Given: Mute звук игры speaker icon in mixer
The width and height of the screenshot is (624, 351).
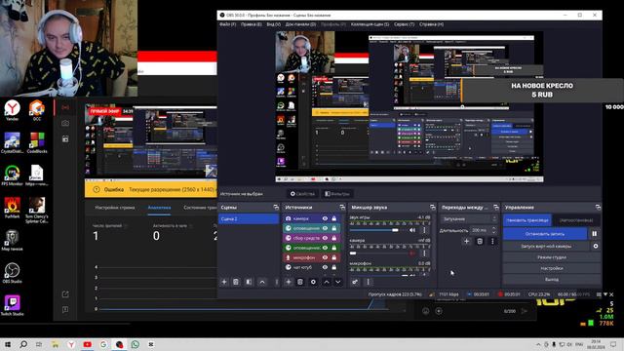Looking at the screenshot, I should coord(412,230).
